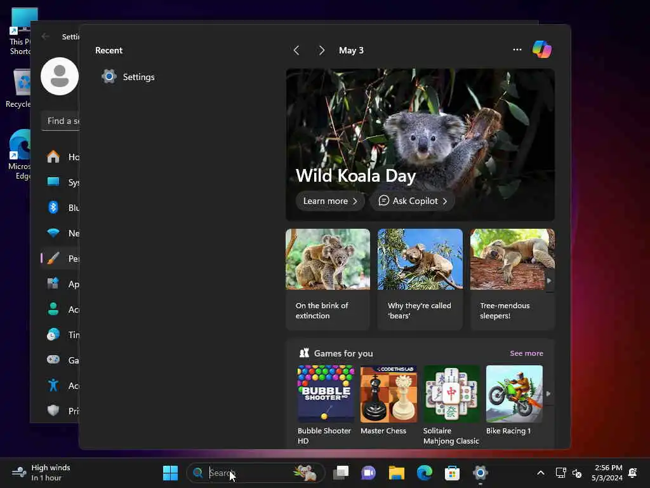Open 'On the brink of extinction' card
This screenshot has height=488, width=650.
tap(328, 279)
